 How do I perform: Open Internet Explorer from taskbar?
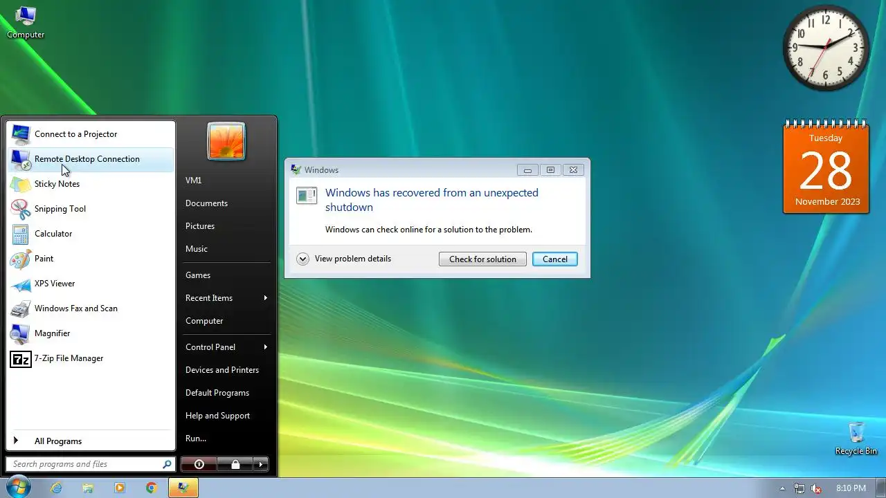[56, 488]
